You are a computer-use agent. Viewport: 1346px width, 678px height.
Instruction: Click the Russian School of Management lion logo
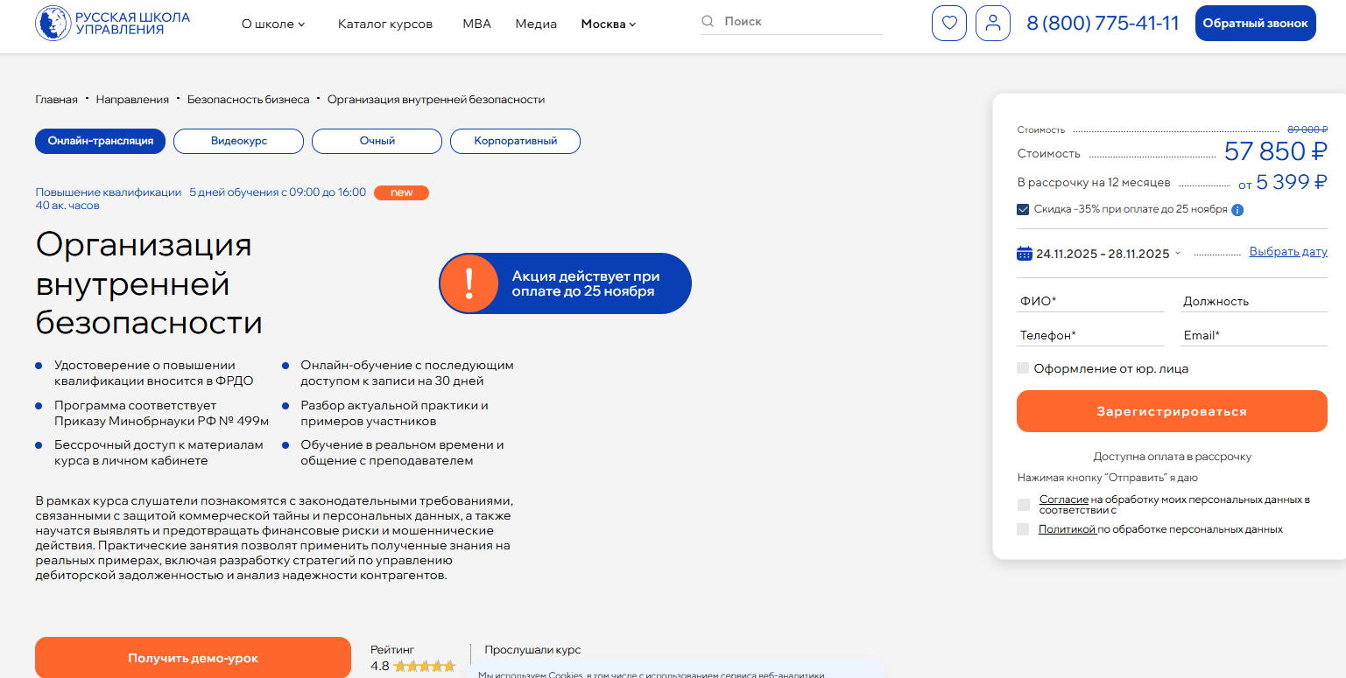tap(53, 24)
